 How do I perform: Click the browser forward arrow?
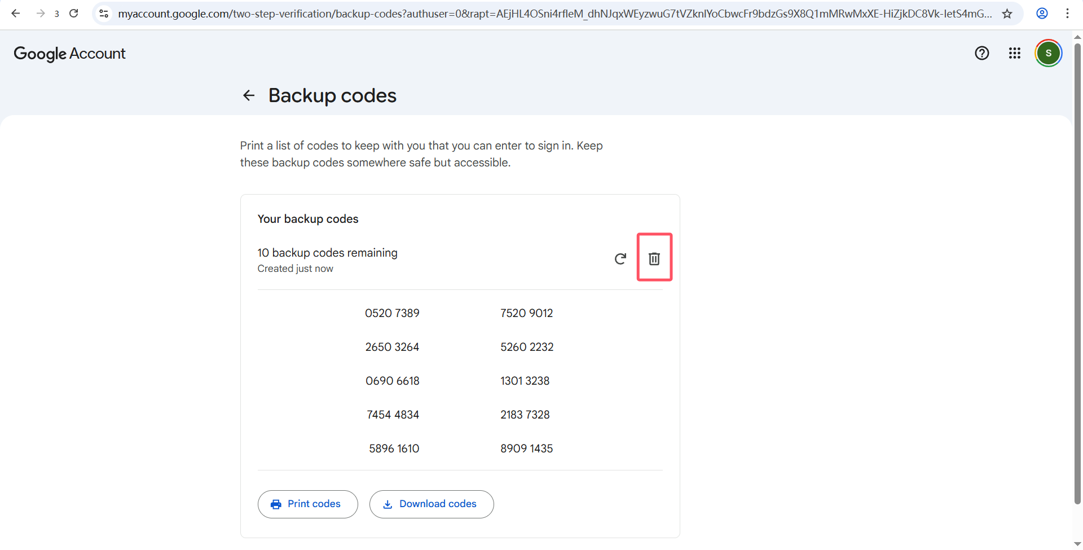tap(41, 14)
